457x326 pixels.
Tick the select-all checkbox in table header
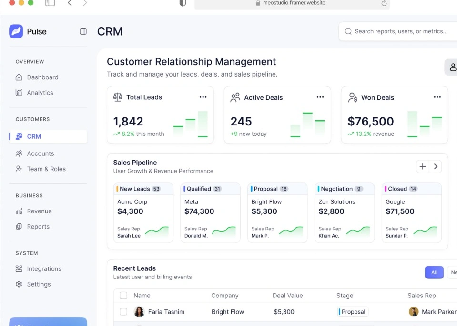pos(123,296)
